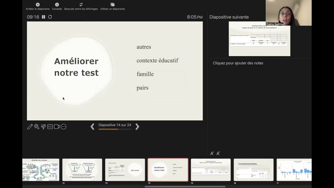Image resolution: width=334 pixels, height=188 pixels.
Task: Click the 'Diapositive suivante' heading
Action: tap(229, 17)
